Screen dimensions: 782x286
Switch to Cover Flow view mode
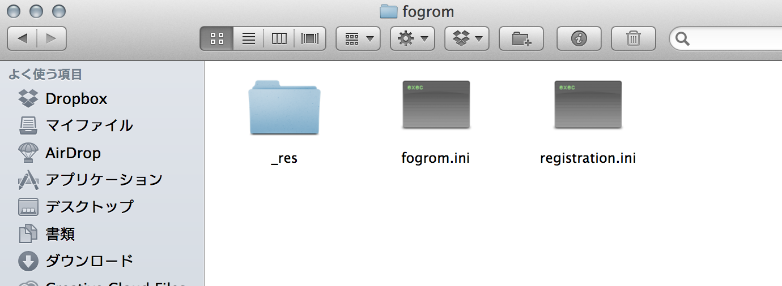(310, 38)
